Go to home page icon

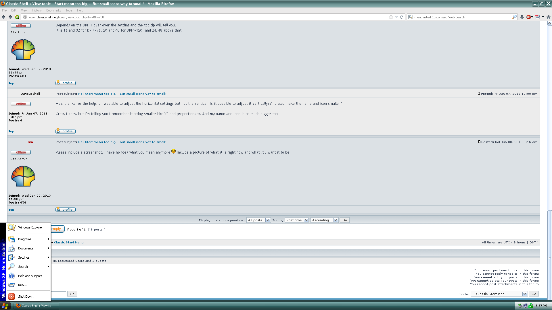[x=549, y=17]
